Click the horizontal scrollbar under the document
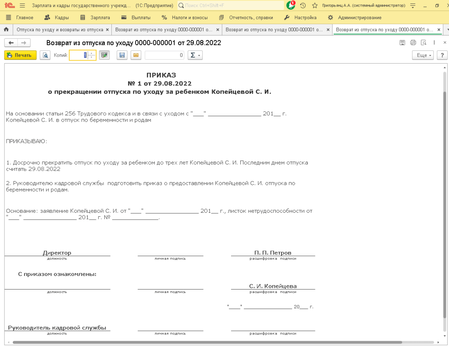The width and height of the screenshot is (449, 347). tap(206, 342)
